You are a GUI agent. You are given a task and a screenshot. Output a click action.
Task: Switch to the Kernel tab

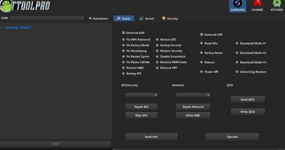click(147, 19)
